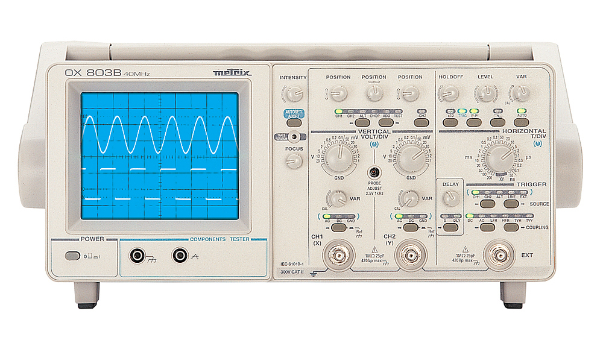Image resolution: width=603 pixels, height=343 pixels.
Task: Click the CH2 (Y) BNC input connector
Action: click(411, 255)
